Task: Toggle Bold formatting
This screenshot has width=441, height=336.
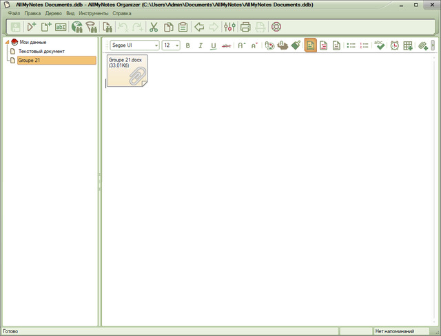Action: [187, 45]
